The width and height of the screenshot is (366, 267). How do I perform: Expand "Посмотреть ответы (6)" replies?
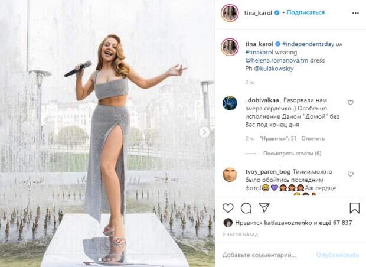pyautogui.click(x=292, y=154)
